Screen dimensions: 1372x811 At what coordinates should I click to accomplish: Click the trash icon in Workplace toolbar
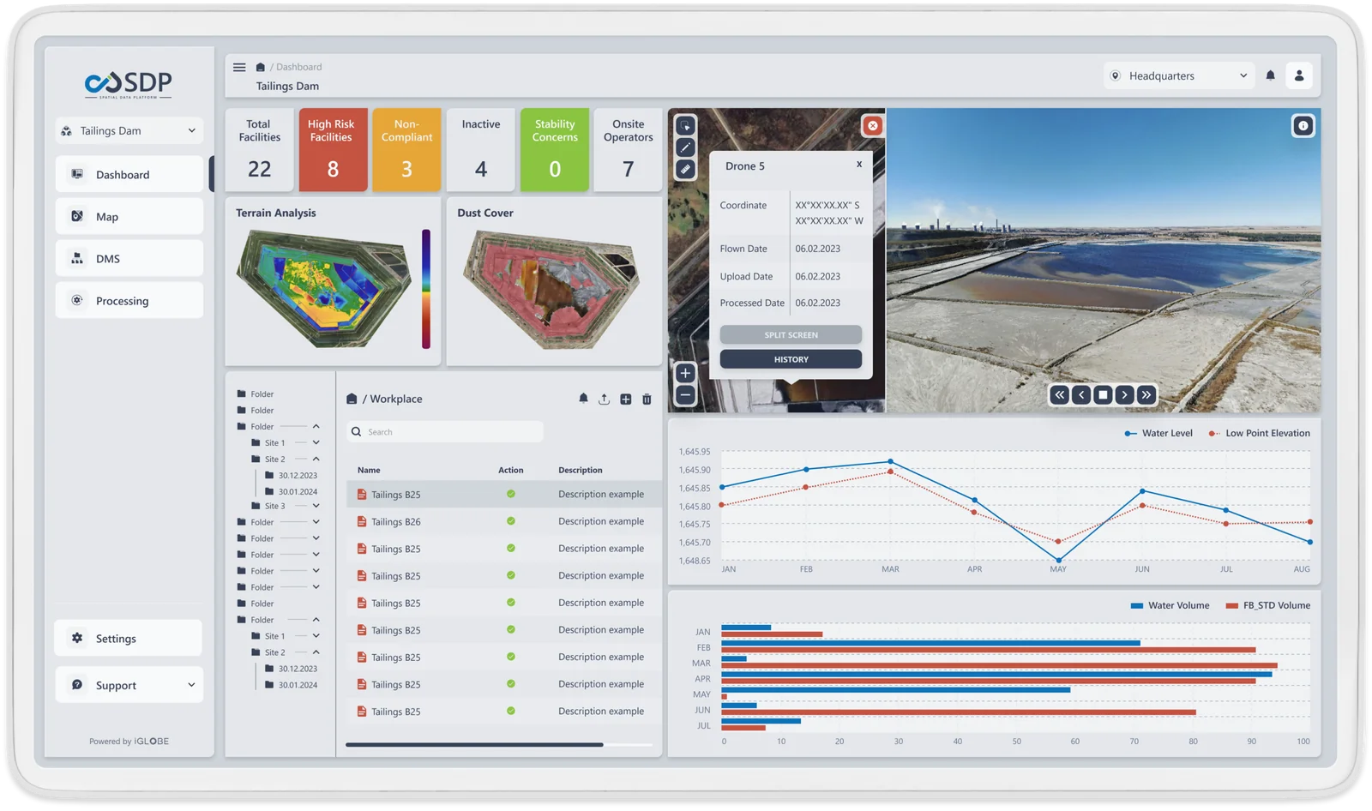(647, 399)
